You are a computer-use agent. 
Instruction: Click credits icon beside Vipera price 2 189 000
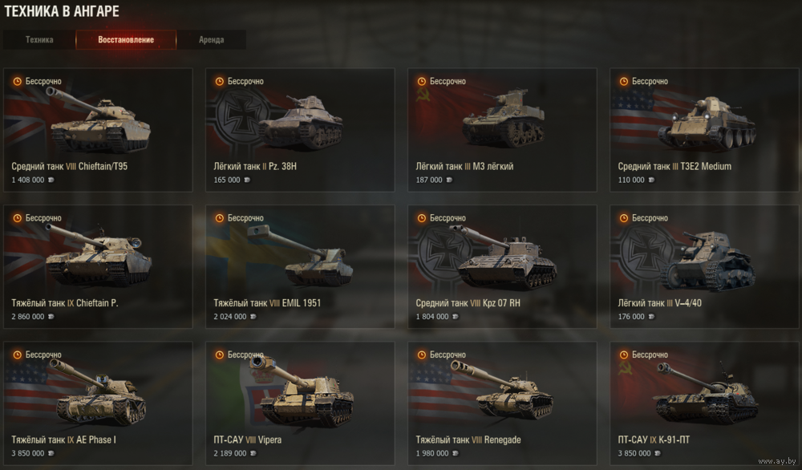253,453
